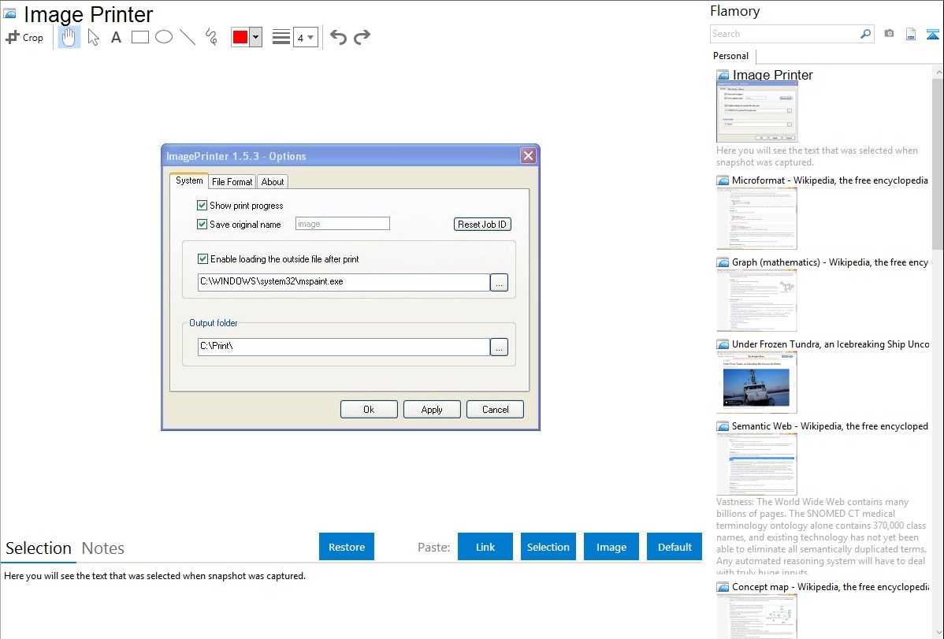Click the document page icon in Flamory bar
944x639 pixels.
(911, 34)
